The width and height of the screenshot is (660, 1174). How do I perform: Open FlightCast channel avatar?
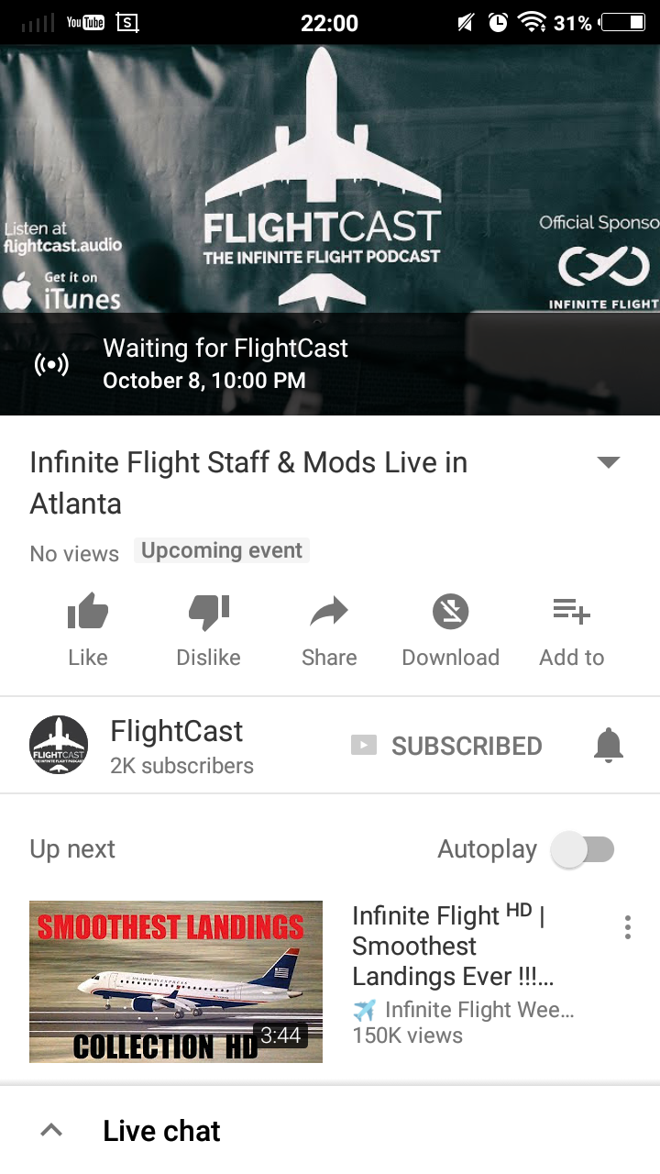[59, 745]
